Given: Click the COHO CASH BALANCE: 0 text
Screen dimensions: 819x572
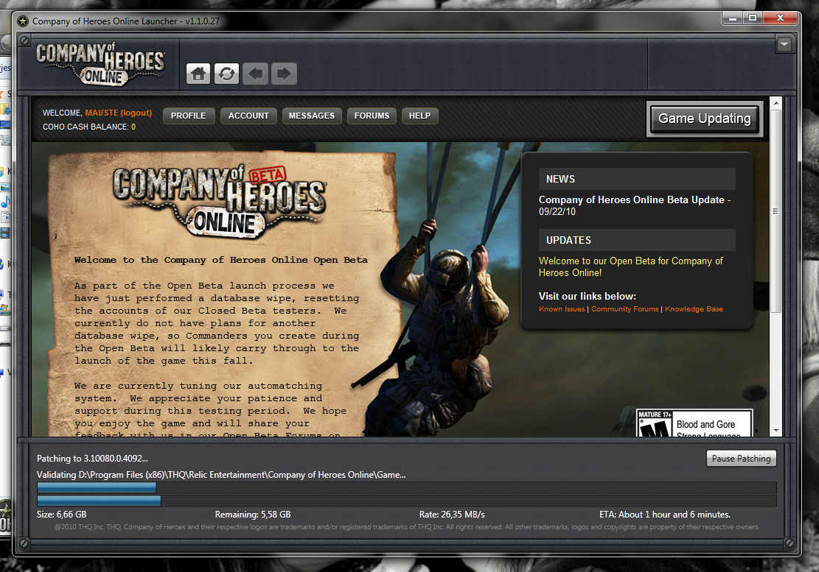Looking at the screenshot, I should [x=89, y=127].
